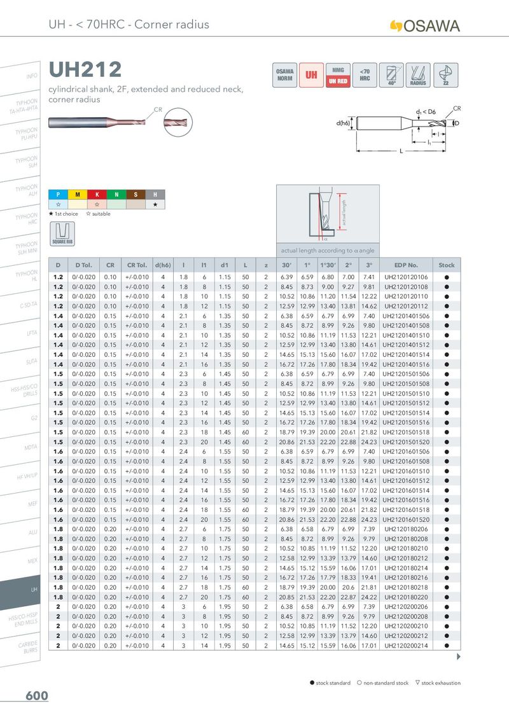This screenshot has width=509, height=720.
Task: Click the 'EDP No.' column header
Action: pyautogui.click(x=406, y=265)
